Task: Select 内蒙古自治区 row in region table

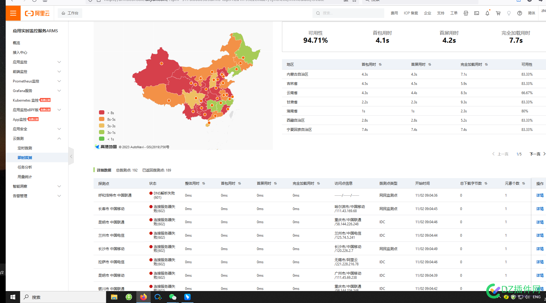Action: (414, 74)
